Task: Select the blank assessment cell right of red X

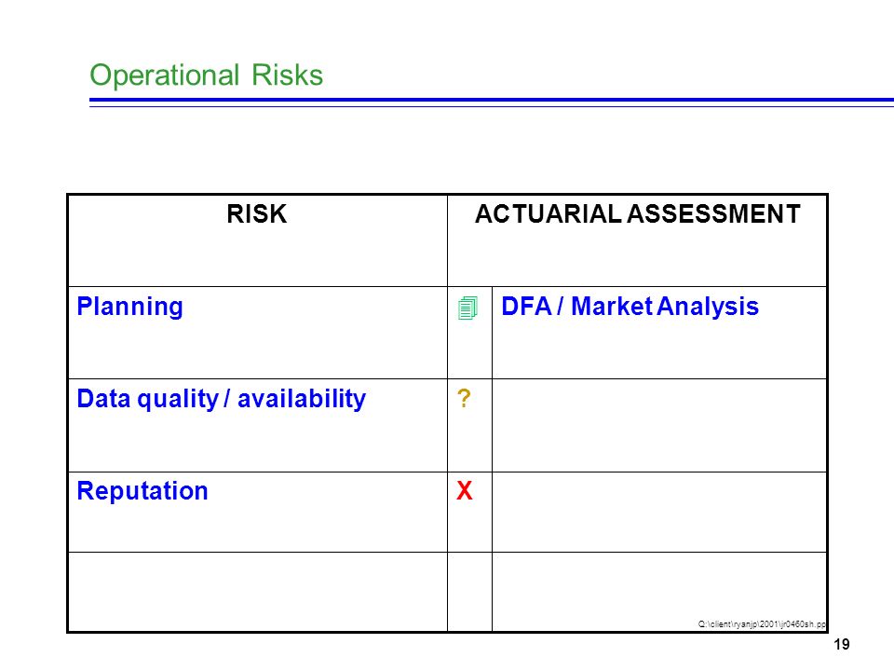Action: [x=659, y=512]
